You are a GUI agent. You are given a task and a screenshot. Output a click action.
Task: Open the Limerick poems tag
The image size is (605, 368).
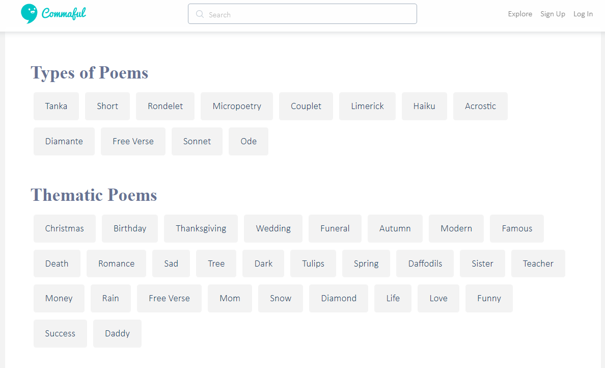367,106
